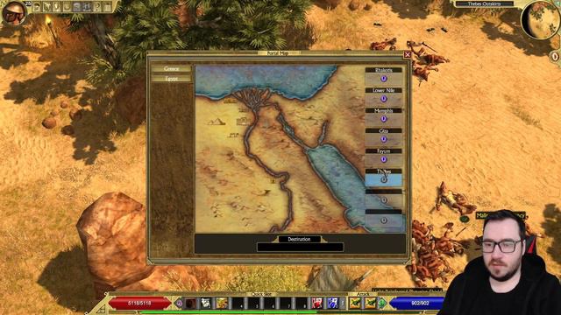Screen dimensions: 561x315
Task: Click the helmet character icon in top toolbar
Action: pyautogui.click(x=37, y=7)
